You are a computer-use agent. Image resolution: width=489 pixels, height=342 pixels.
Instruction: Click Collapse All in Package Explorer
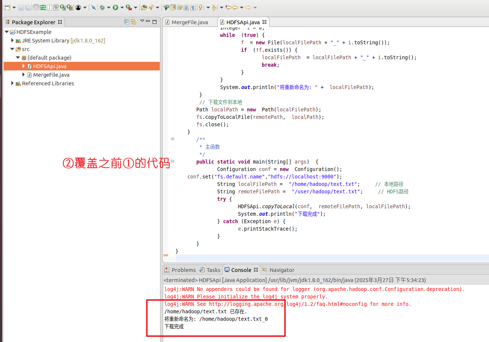[127, 22]
